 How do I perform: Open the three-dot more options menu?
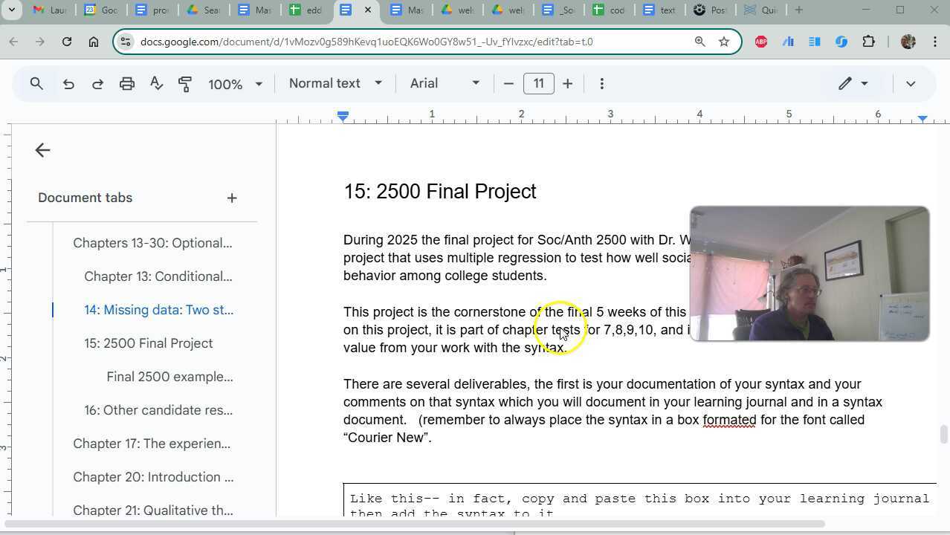pos(602,84)
